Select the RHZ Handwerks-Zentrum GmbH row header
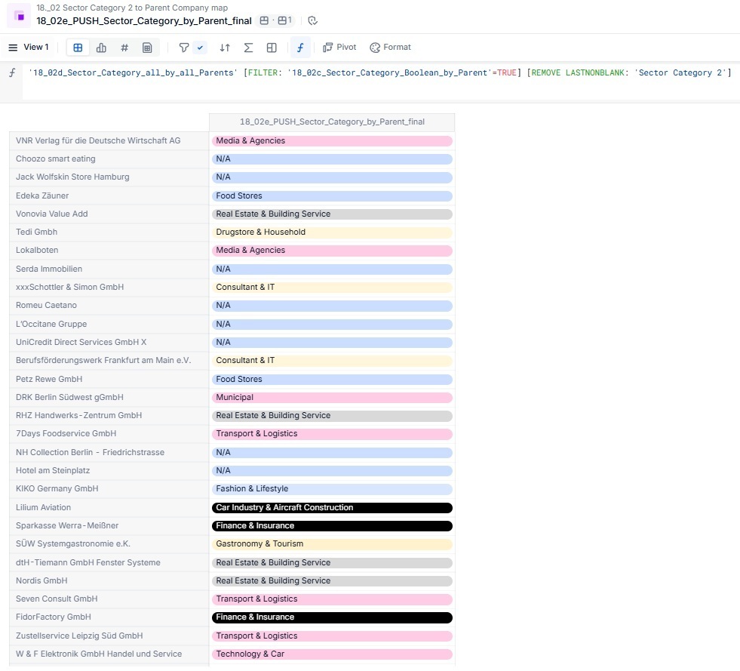The width and height of the screenshot is (740, 671). 109,416
